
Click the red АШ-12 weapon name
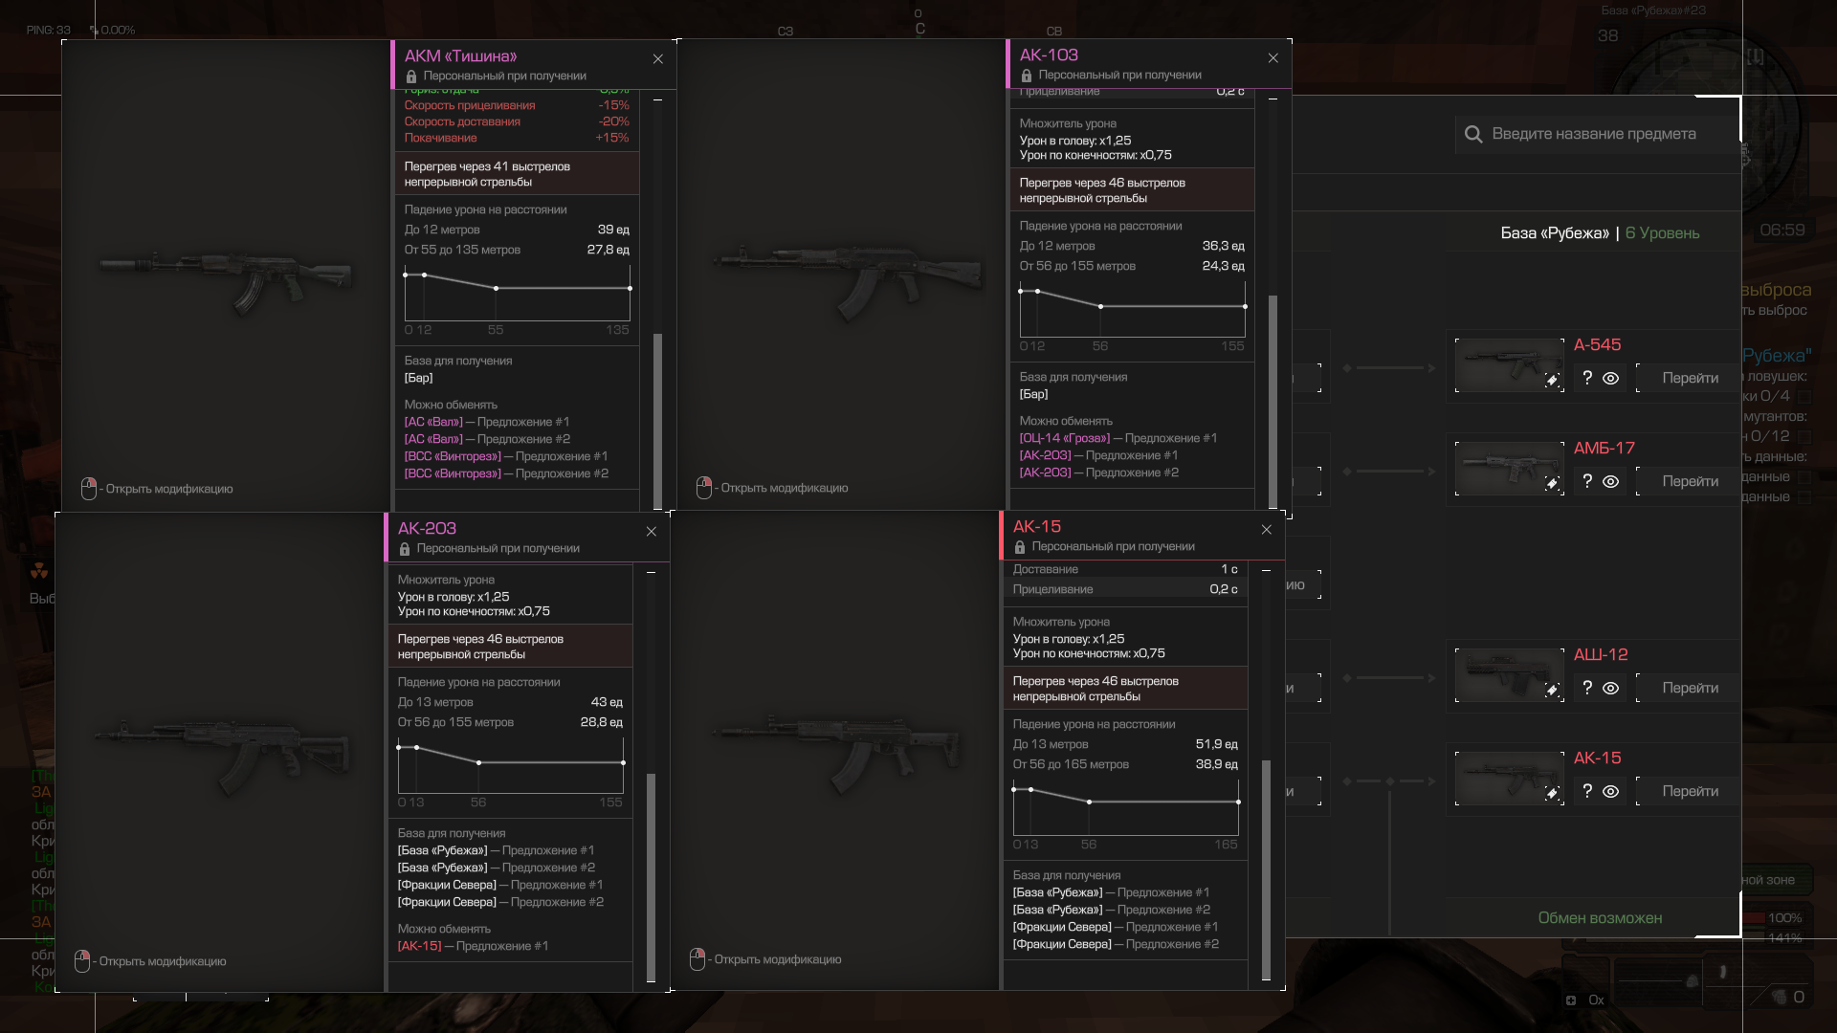point(1601,655)
